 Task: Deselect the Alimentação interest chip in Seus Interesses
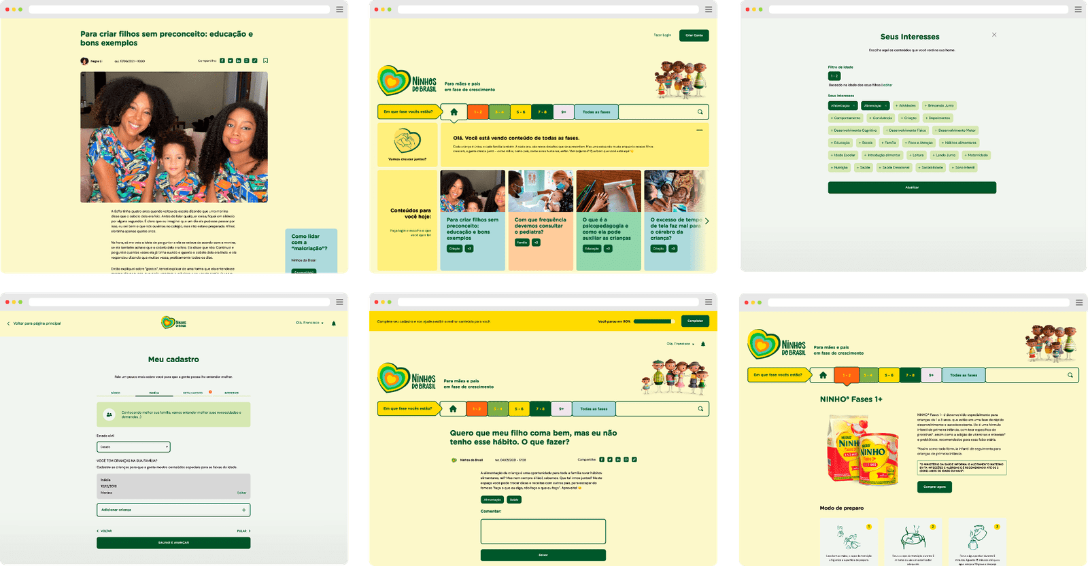[876, 105]
